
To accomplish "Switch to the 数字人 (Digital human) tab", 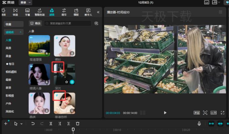I will 88,12.
